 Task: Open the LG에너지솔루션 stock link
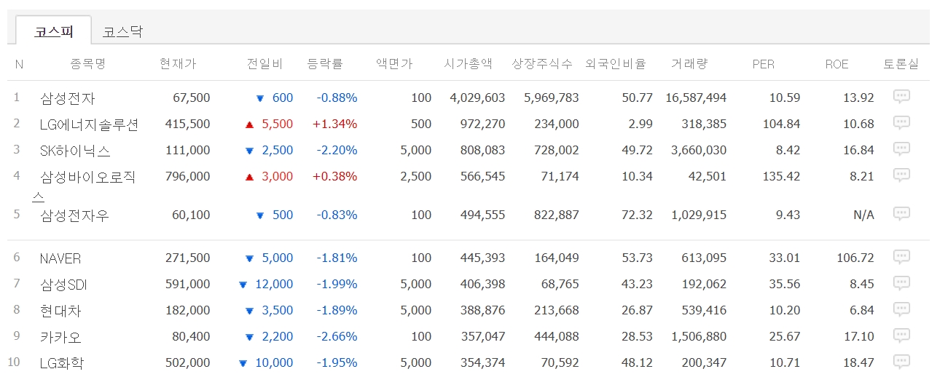click(89, 124)
